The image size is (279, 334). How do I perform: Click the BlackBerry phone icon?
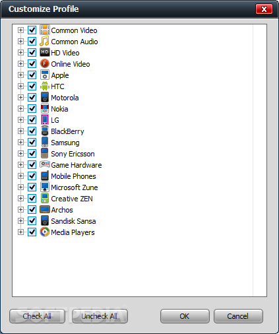(45, 131)
